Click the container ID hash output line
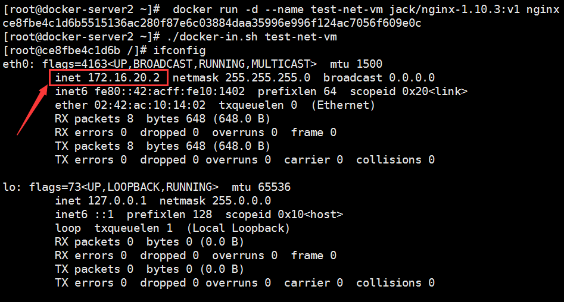The width and height of the screenshot is (564, 302). coord(212,23)
